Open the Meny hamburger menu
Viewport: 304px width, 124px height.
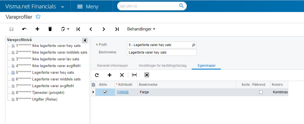88,7
